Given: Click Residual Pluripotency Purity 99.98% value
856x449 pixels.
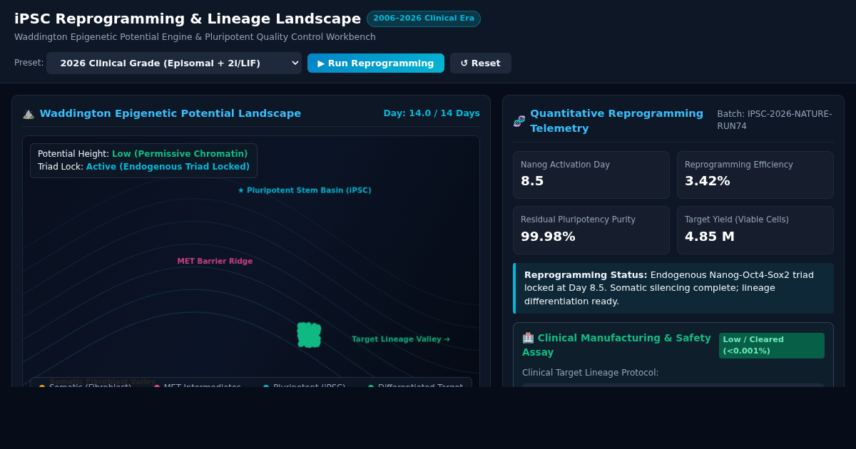Looking at the screenshot, I should (x=548, y=237).
